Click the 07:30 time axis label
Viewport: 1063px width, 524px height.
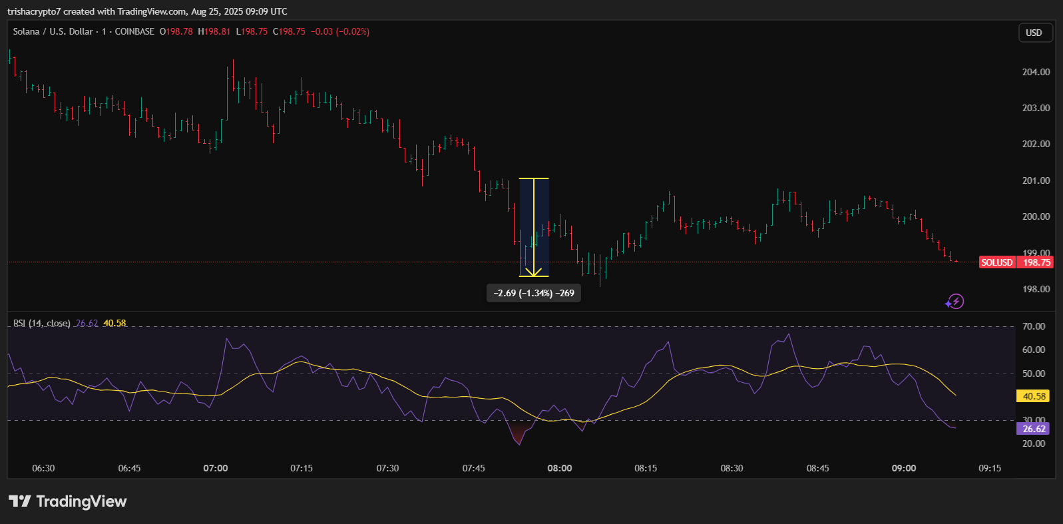click(x=387, y=468)
